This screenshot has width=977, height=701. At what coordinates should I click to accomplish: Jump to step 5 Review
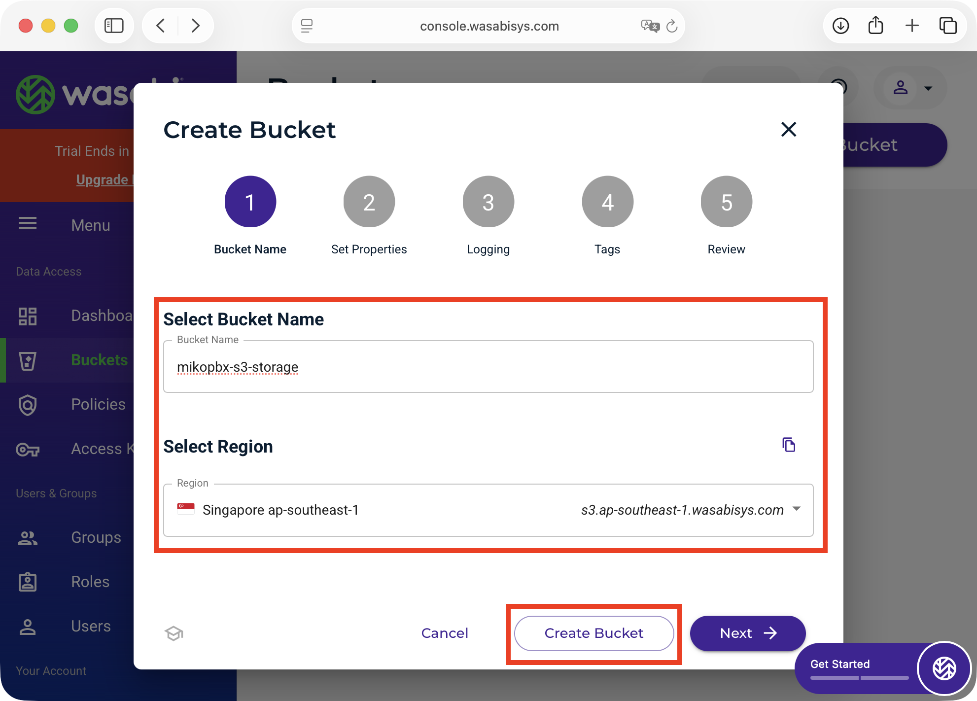(726, 202)
